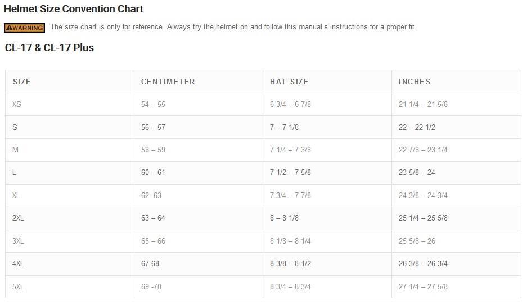Click the 62 -63 centimeter cell

151,195
